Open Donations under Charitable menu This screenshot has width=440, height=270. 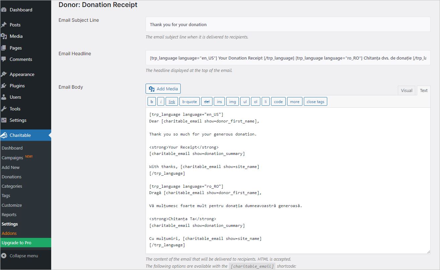click(11, 177)
